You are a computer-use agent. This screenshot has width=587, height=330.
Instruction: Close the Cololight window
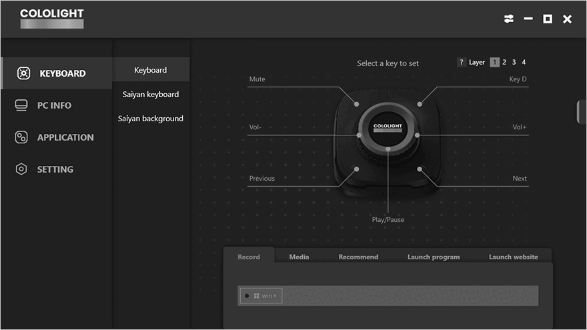click(x=567, y=19)
